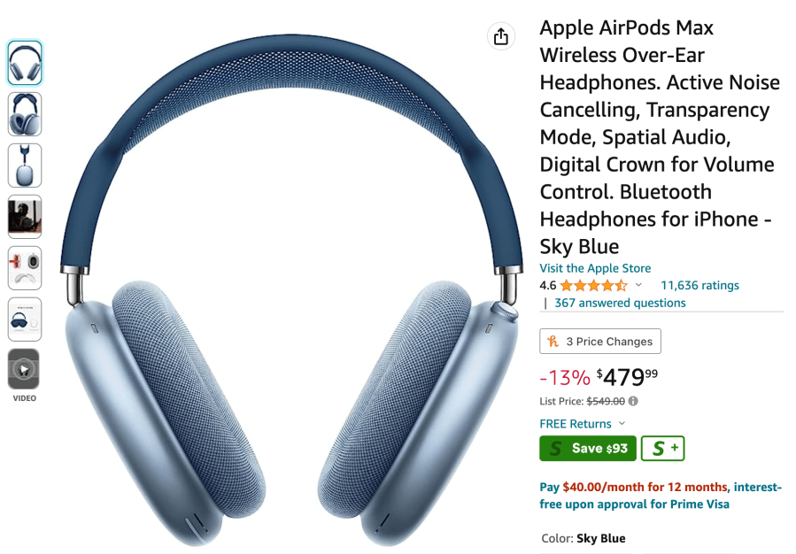This screenshot has width=796, height=554.
Task: Click the Prime Visa monthly payment offer
Action: pos(661,496)
